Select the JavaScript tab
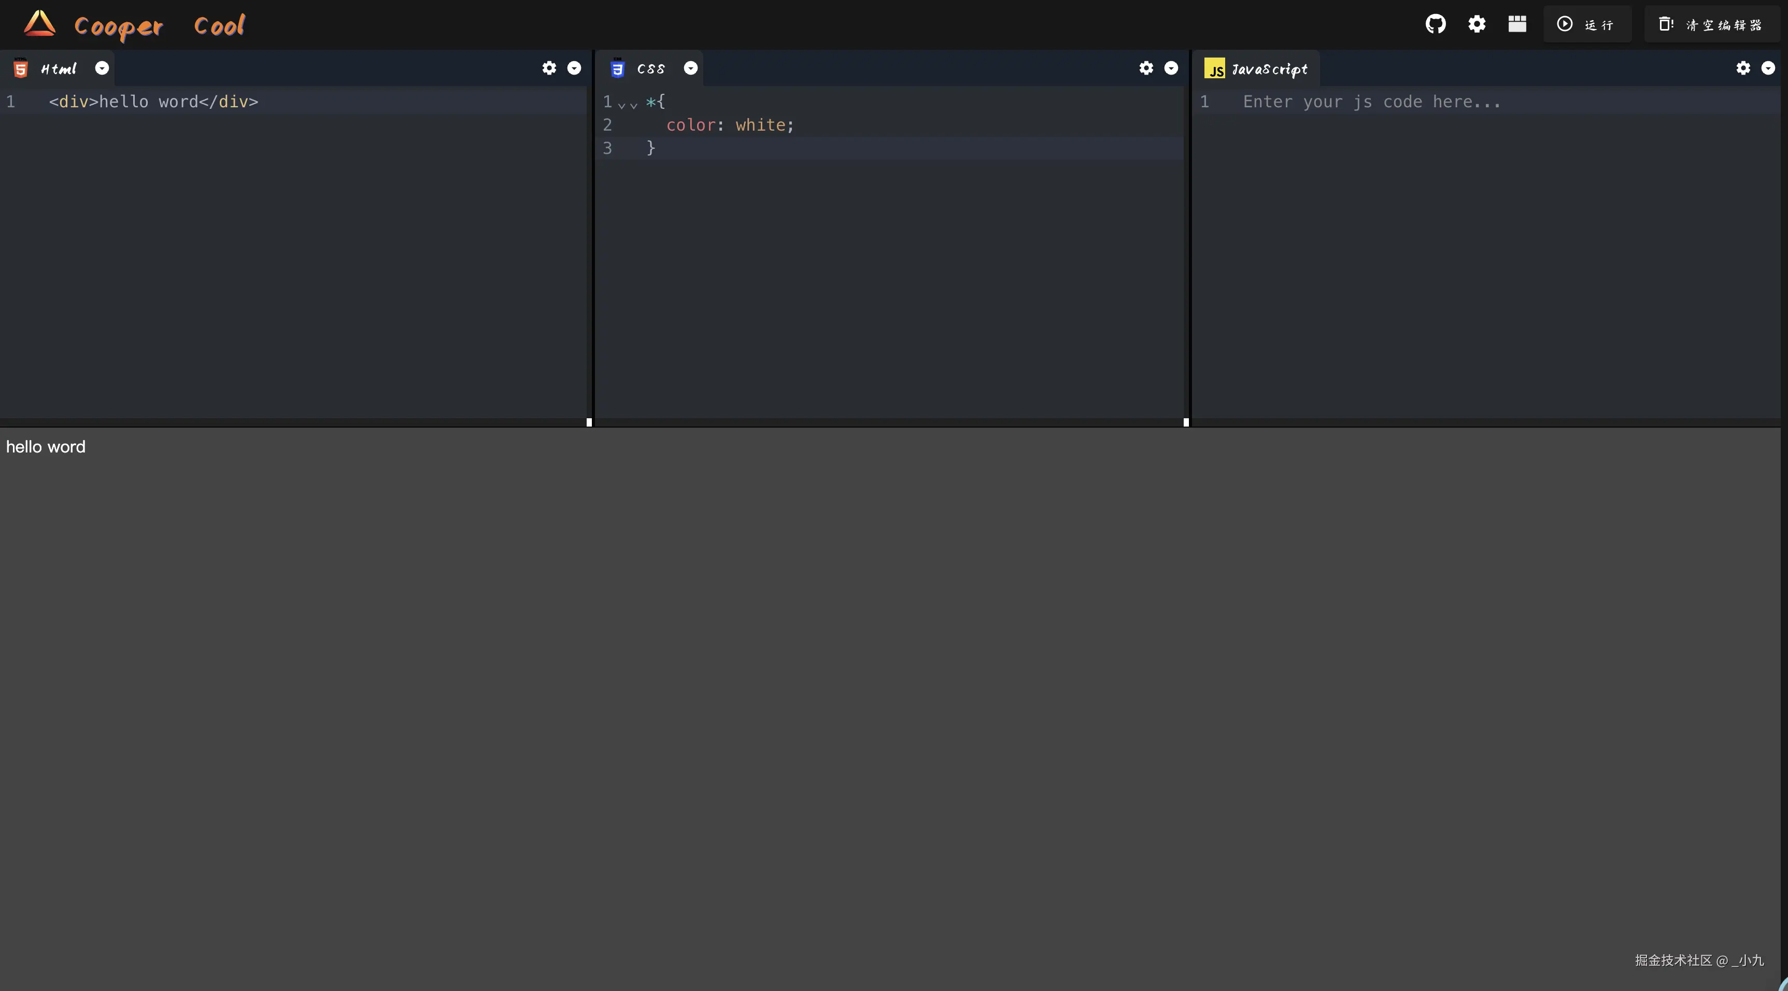 pyautogui.click(x=1269, y=69)
